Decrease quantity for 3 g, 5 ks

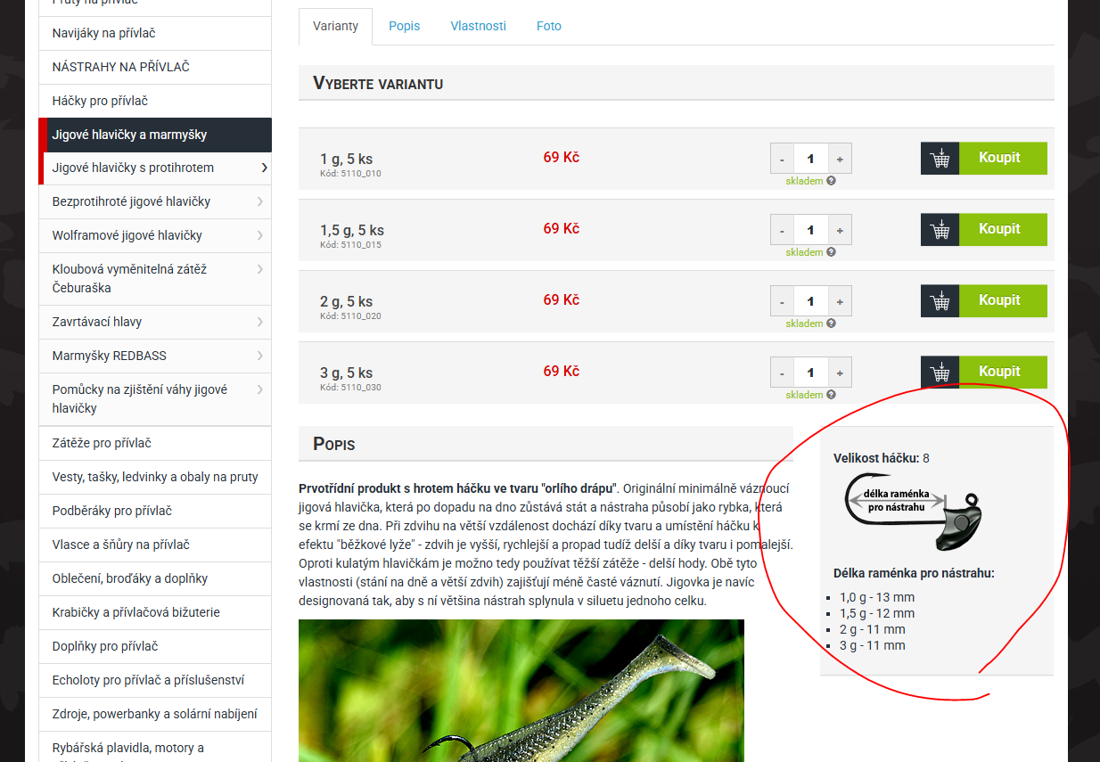click(782, 373)
